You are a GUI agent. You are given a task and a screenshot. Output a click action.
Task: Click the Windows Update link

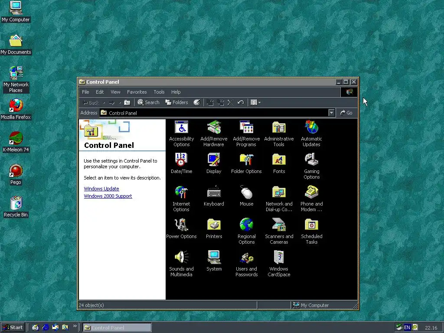pos(101,189)
